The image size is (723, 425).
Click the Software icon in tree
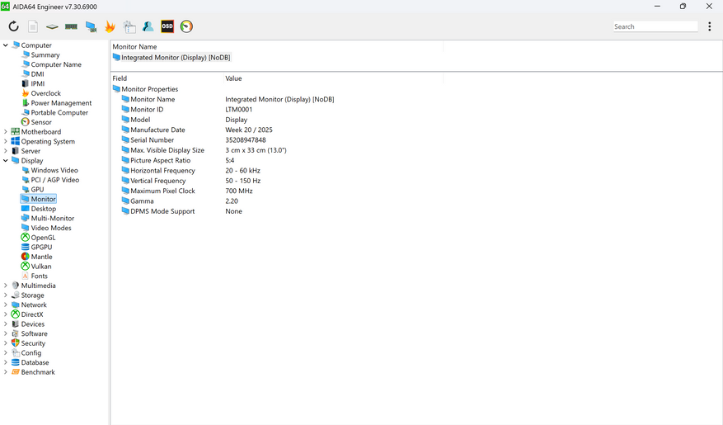pyautogui.click(x=15, y=333)
